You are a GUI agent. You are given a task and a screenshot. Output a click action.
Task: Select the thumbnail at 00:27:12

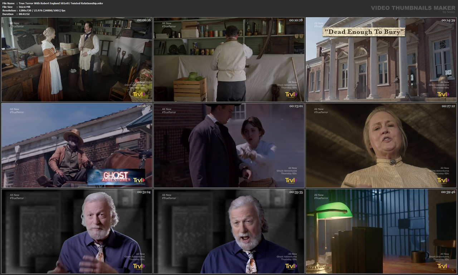coord(381,145)
